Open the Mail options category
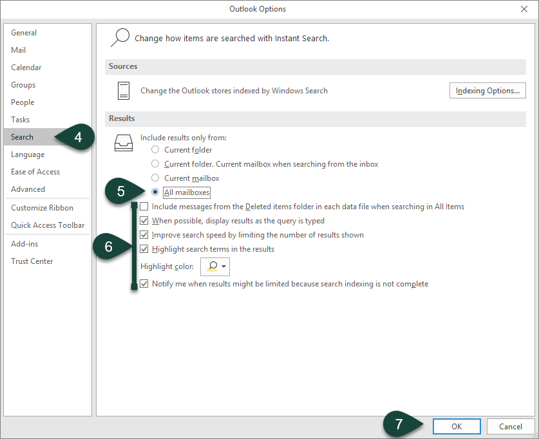This screenshot has height=439, width=539. point(19,50)
